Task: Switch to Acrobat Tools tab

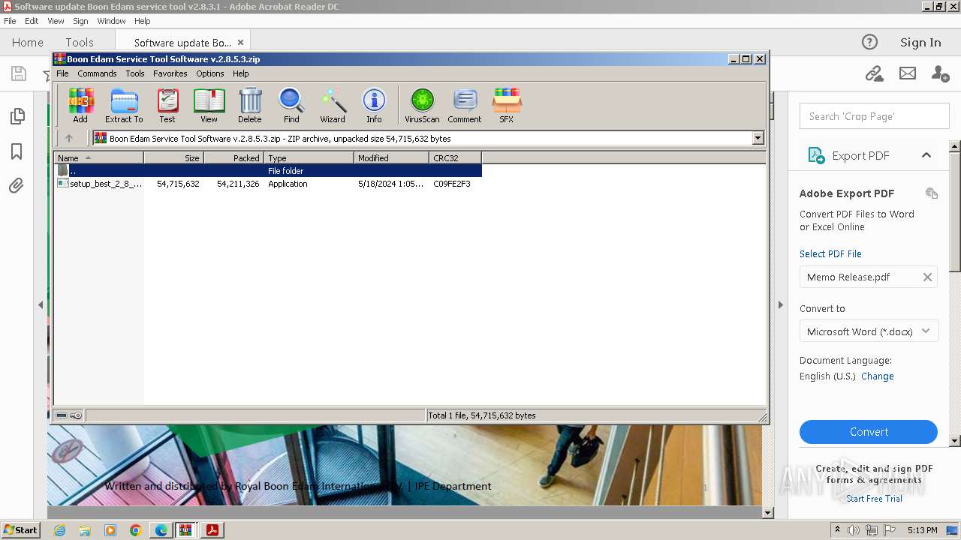Action: click(x=80, y=42)
